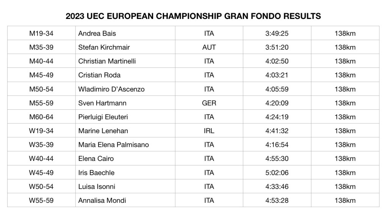Click the IRL country cell

209,131
